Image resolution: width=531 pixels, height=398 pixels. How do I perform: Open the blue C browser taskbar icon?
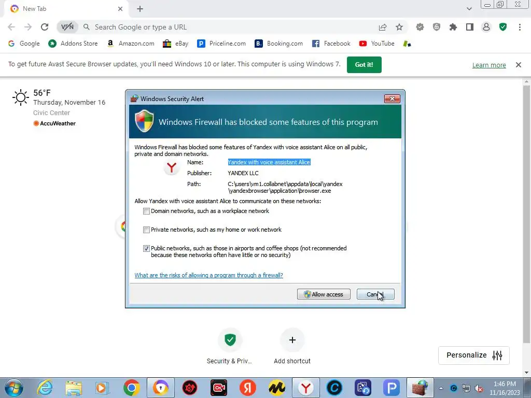[x=334, y=388]
